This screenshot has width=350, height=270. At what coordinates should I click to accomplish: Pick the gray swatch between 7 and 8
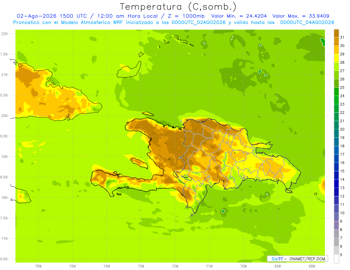(336, 234)
